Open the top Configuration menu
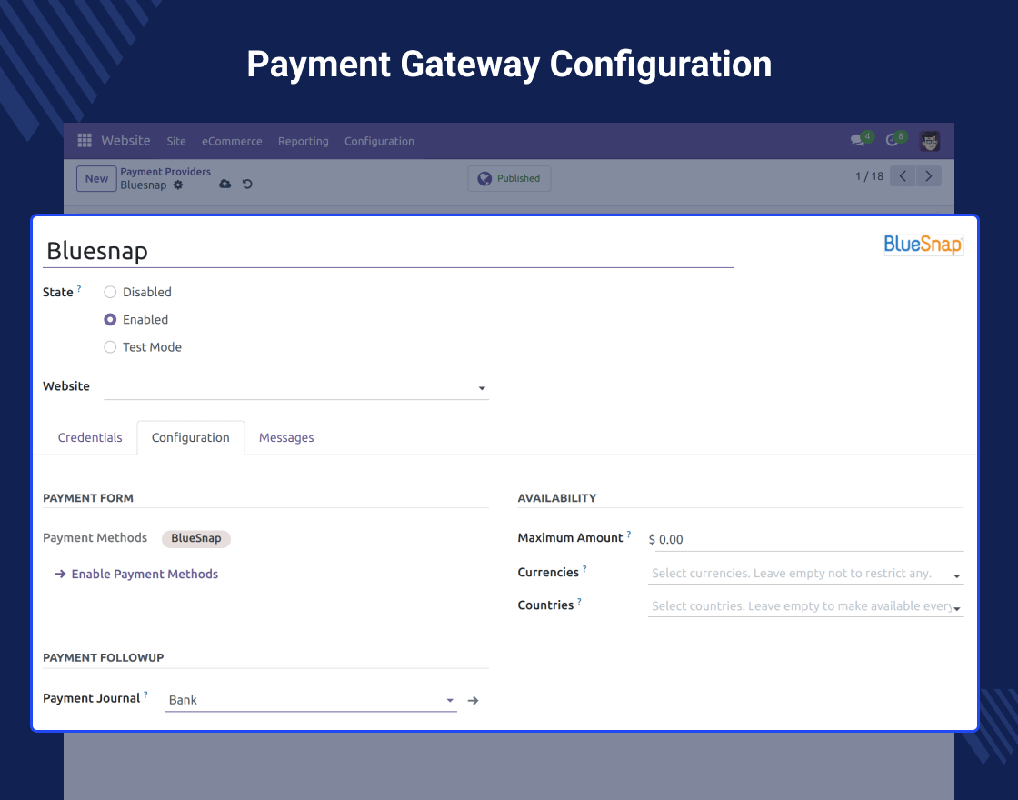The width and height of the screenshot is (1018, 800). (379, 141)
